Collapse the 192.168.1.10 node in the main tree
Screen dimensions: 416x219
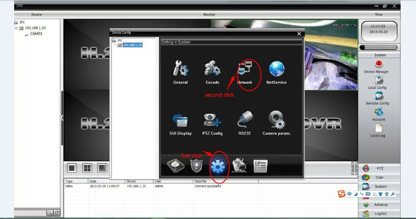click(16, 28)
